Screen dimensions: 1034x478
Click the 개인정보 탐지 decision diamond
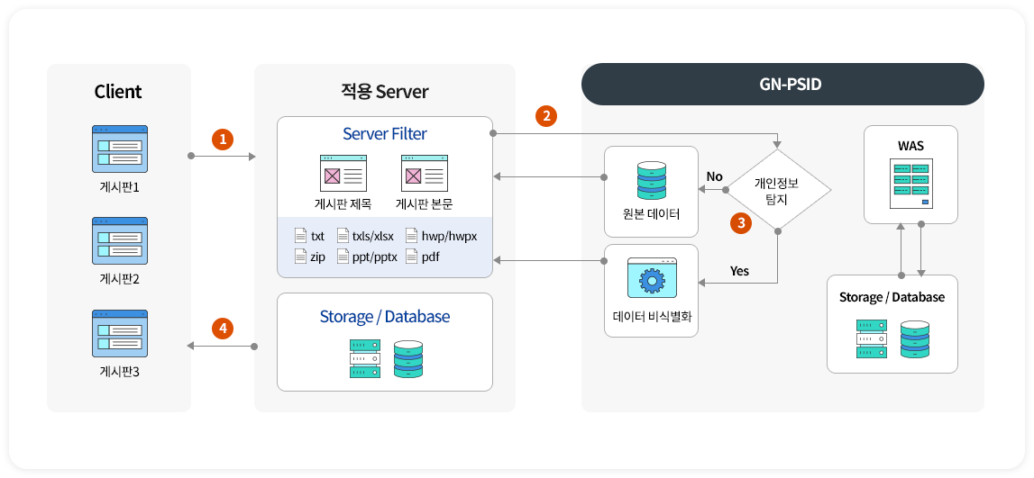pos(777,190)
